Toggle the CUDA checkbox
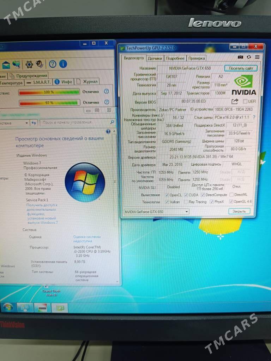Viewport: 271px width, 361px height. click(x=186, y=195)
